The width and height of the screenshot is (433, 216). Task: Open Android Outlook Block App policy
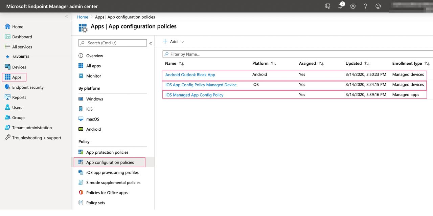point(190,75)
